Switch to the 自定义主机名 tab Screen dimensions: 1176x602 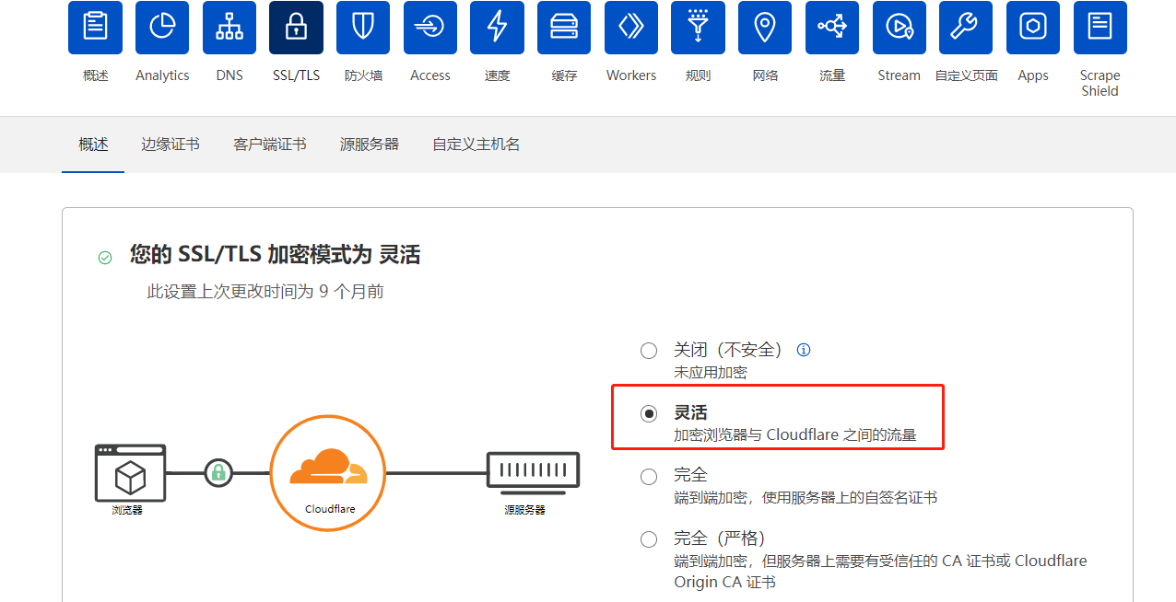[x=476, y=145]
